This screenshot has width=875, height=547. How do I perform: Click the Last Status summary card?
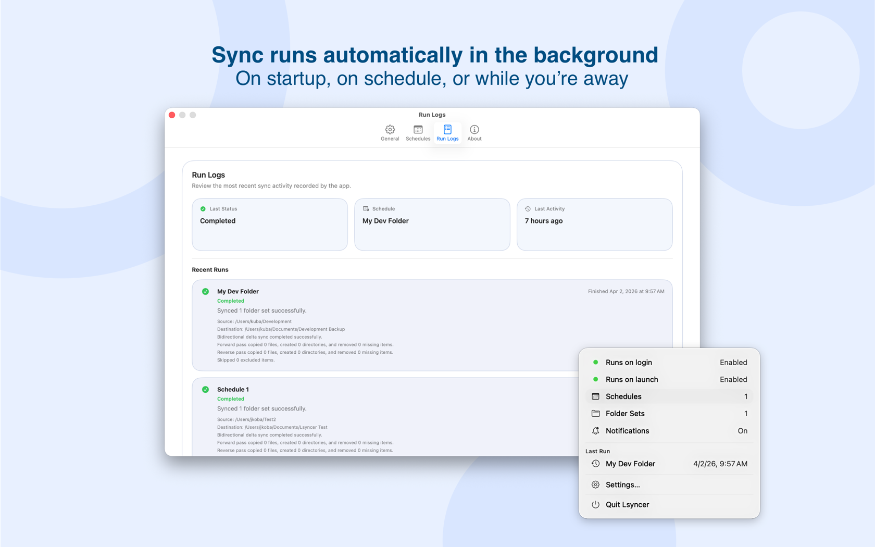pyautogui.click(x=269, y=225)
